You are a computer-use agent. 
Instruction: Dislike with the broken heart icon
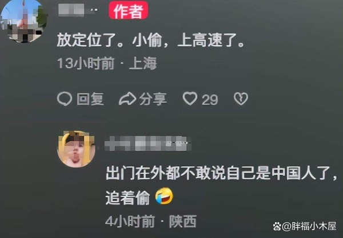click(241, 99)
